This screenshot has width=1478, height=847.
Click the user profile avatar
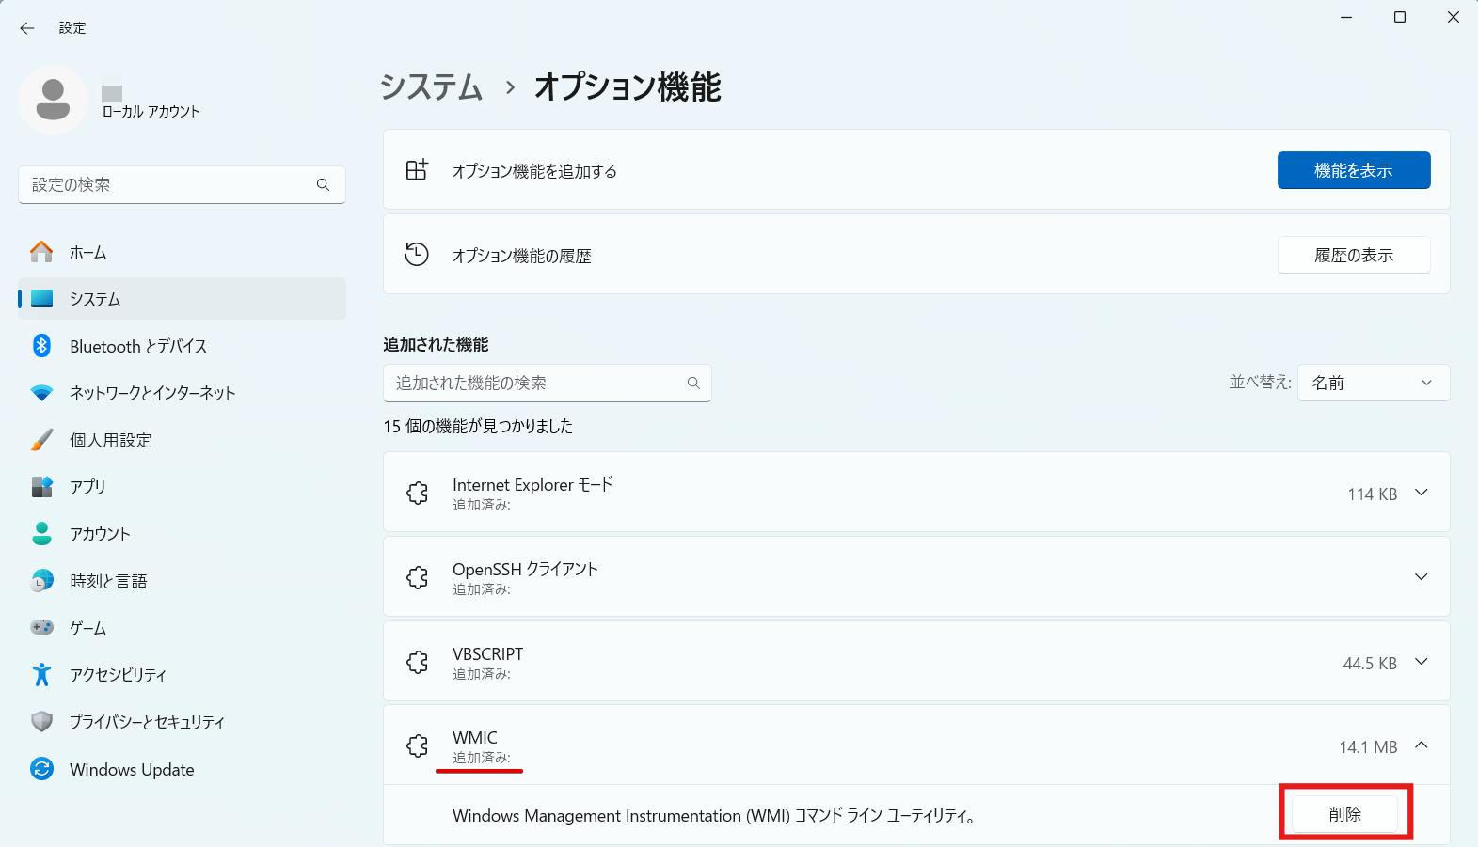pyautogui.click(x=53, y=100)
